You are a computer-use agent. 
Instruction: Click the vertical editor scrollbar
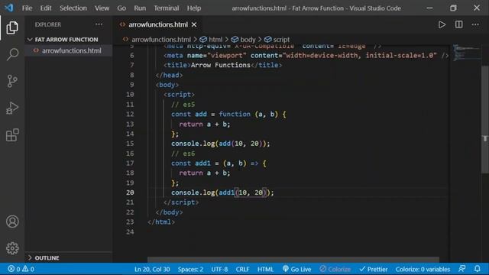point(485,119)
